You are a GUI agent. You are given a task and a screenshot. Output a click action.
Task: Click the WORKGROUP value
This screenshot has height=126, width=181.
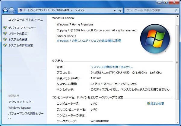100,121
